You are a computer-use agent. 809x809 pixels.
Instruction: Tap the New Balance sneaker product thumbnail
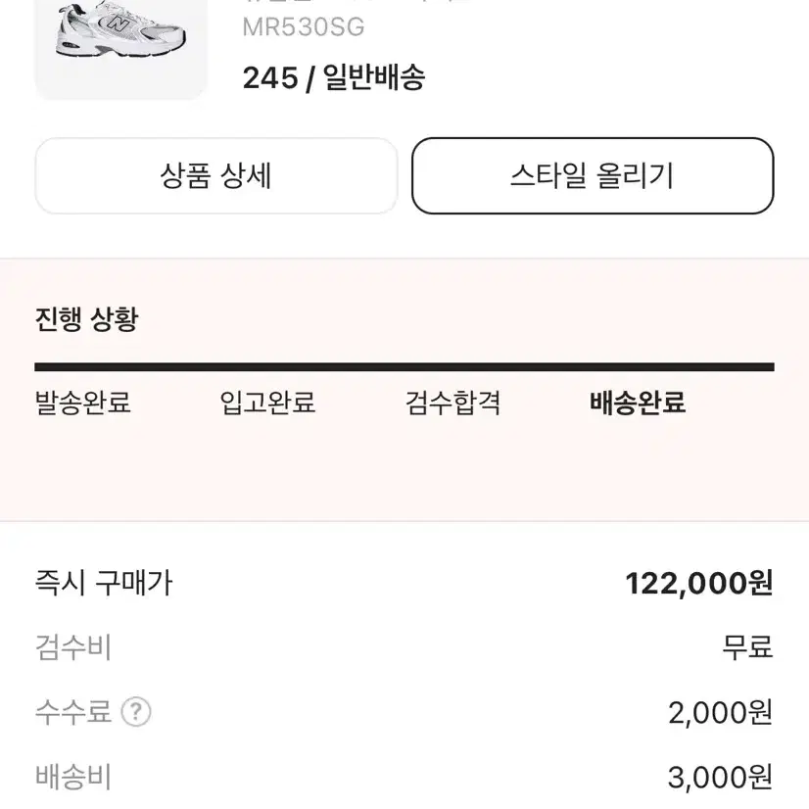120,49
